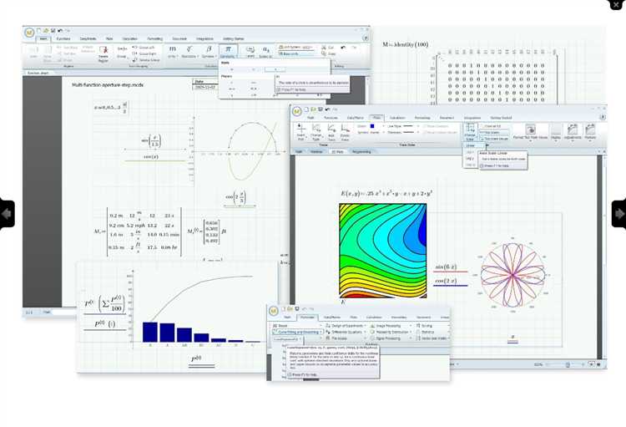Select Linear option in Change Scale dropdown
This screenshot has height=427, width=626.
tap(470, 145)
